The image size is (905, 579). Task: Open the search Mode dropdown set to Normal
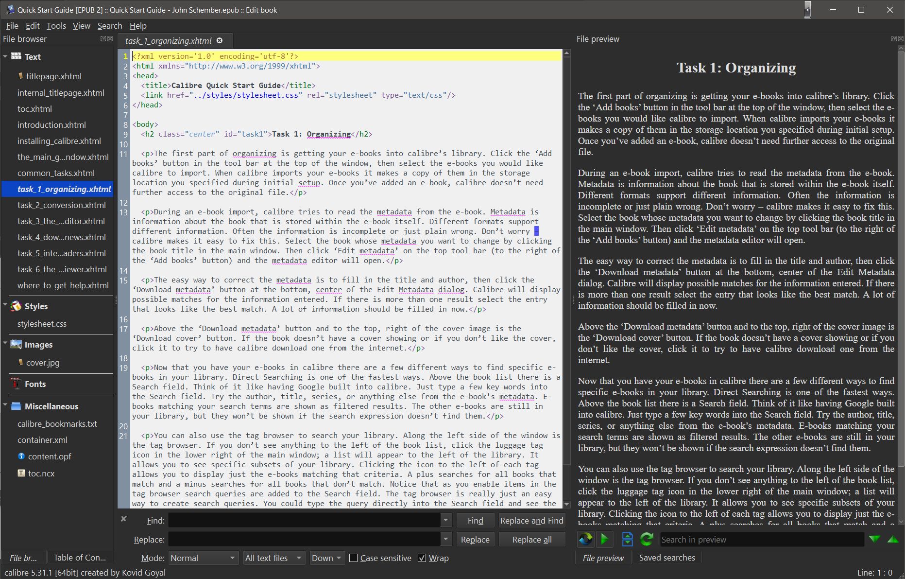(203, 558)
